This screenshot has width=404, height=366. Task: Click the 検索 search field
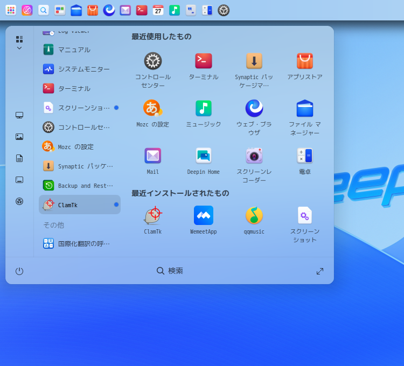170,271
